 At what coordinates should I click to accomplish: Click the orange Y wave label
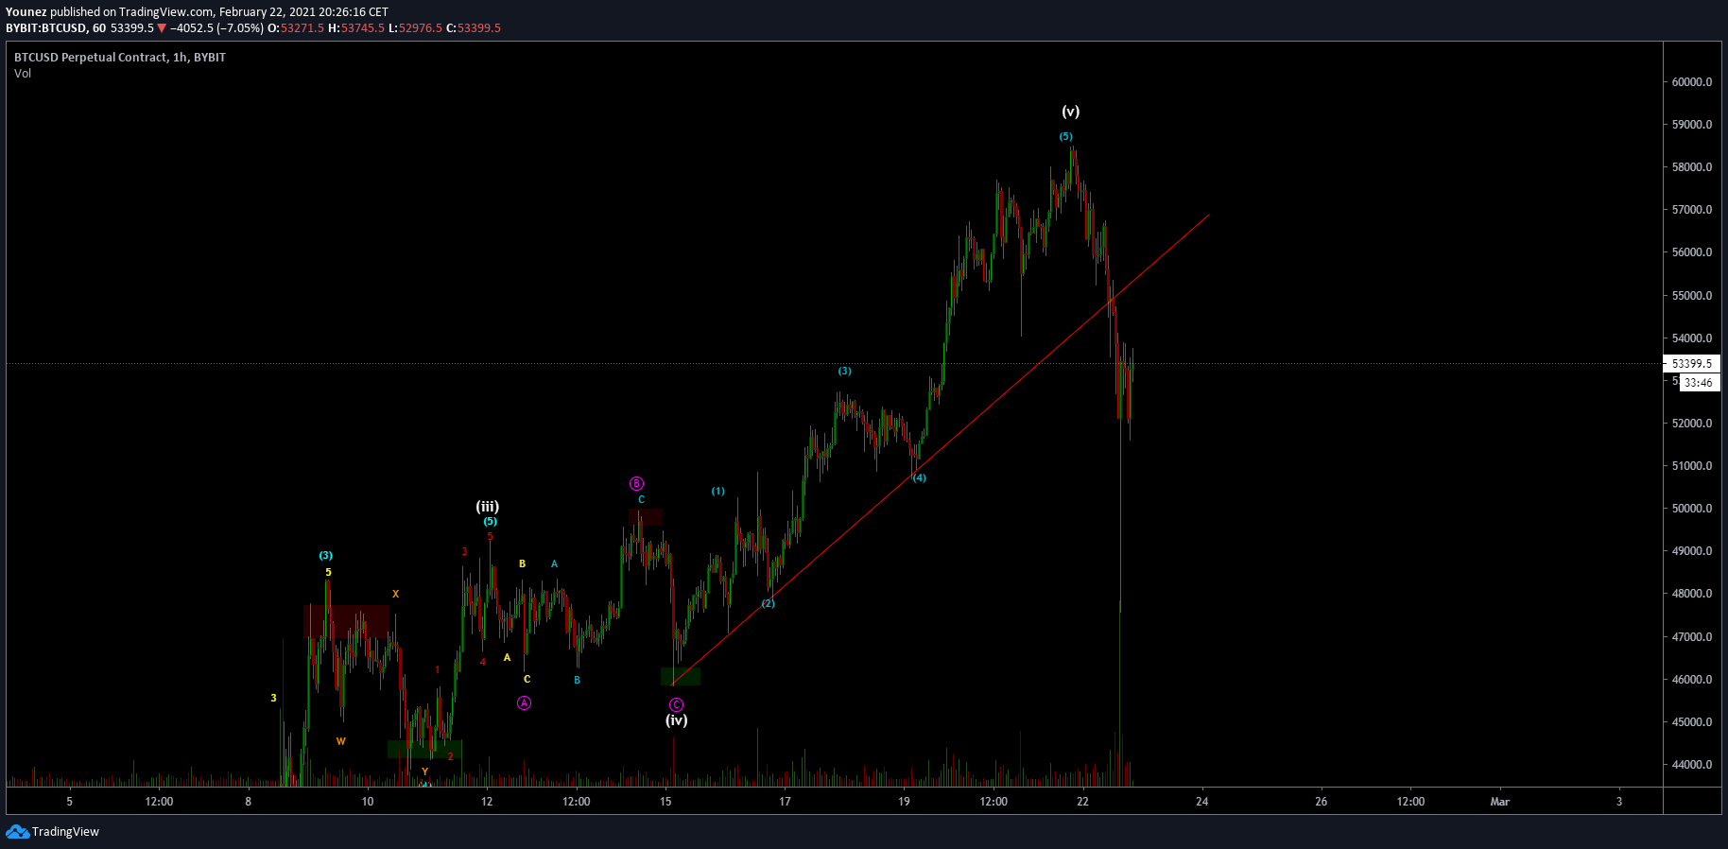424,771
